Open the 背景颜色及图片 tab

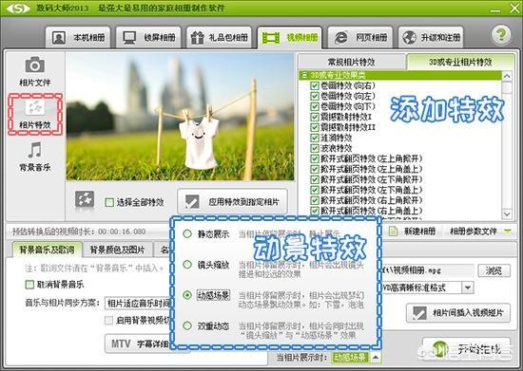coord(117,250)
